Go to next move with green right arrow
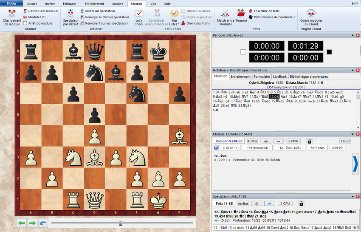This screenshot has width=361, height=232. [x=32, y=223]
